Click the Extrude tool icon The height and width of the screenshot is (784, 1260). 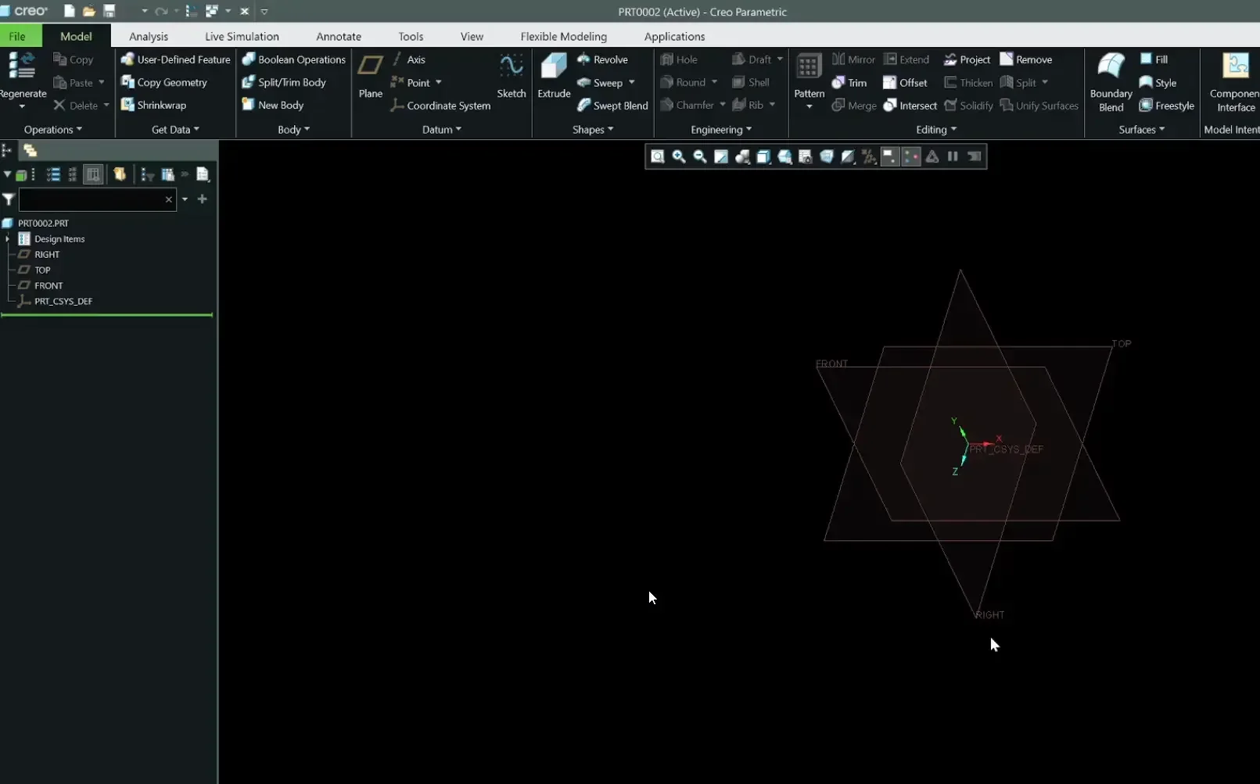[x=554, y=66]
